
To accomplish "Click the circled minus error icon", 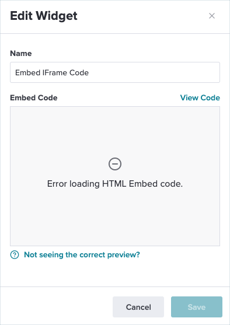I will (115, 164).
